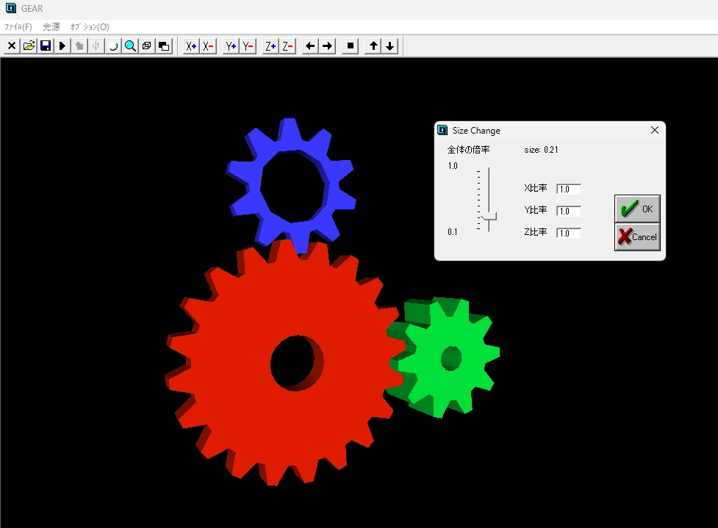Click the X+ rotation button

pos(191,46)
